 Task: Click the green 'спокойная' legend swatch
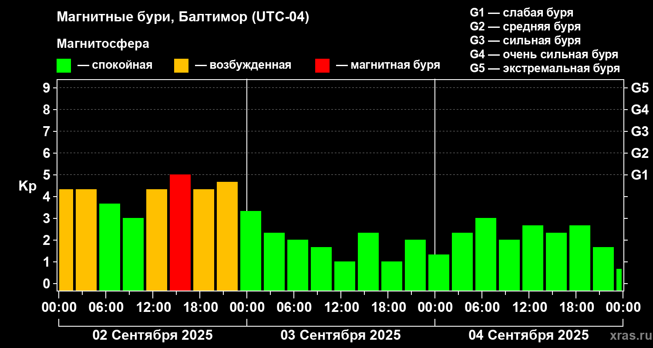pyautogui.click(x=64, y=66)
